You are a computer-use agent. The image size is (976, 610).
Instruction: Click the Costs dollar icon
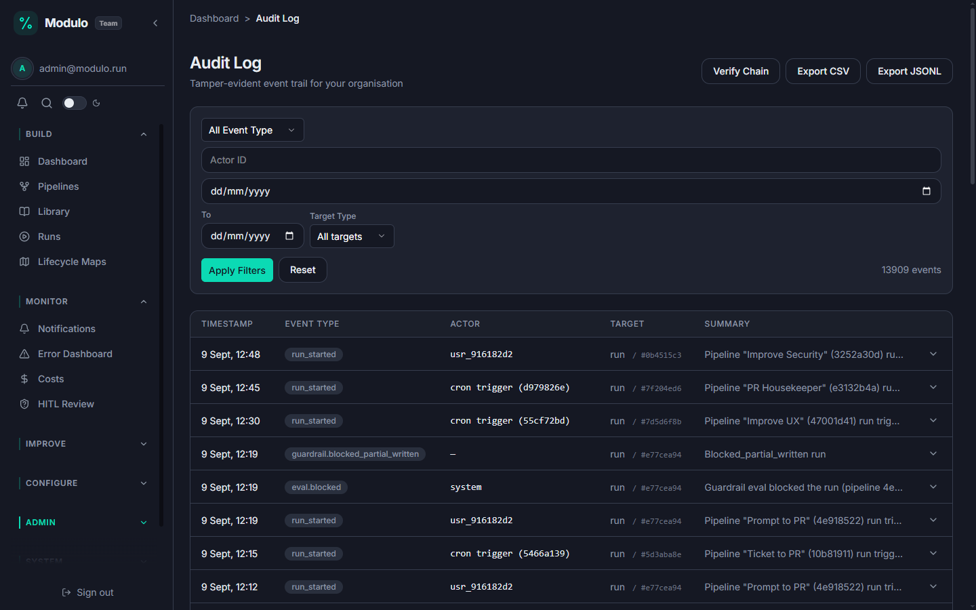click(x=24, y=379)
